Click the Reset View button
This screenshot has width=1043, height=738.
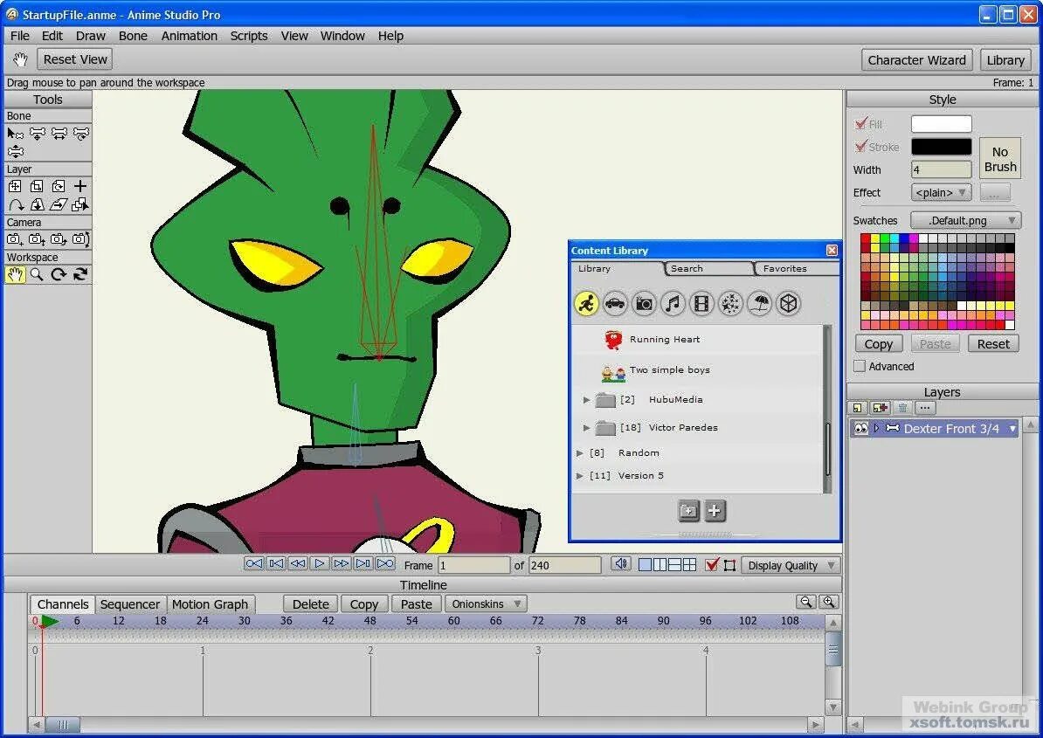tap(74, 59)
